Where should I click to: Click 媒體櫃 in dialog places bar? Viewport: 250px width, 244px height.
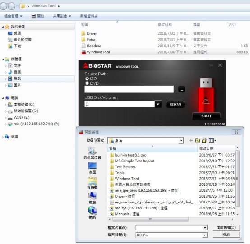93,183
